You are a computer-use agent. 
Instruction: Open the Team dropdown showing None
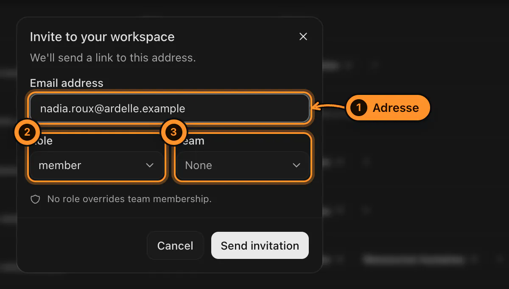243,165
